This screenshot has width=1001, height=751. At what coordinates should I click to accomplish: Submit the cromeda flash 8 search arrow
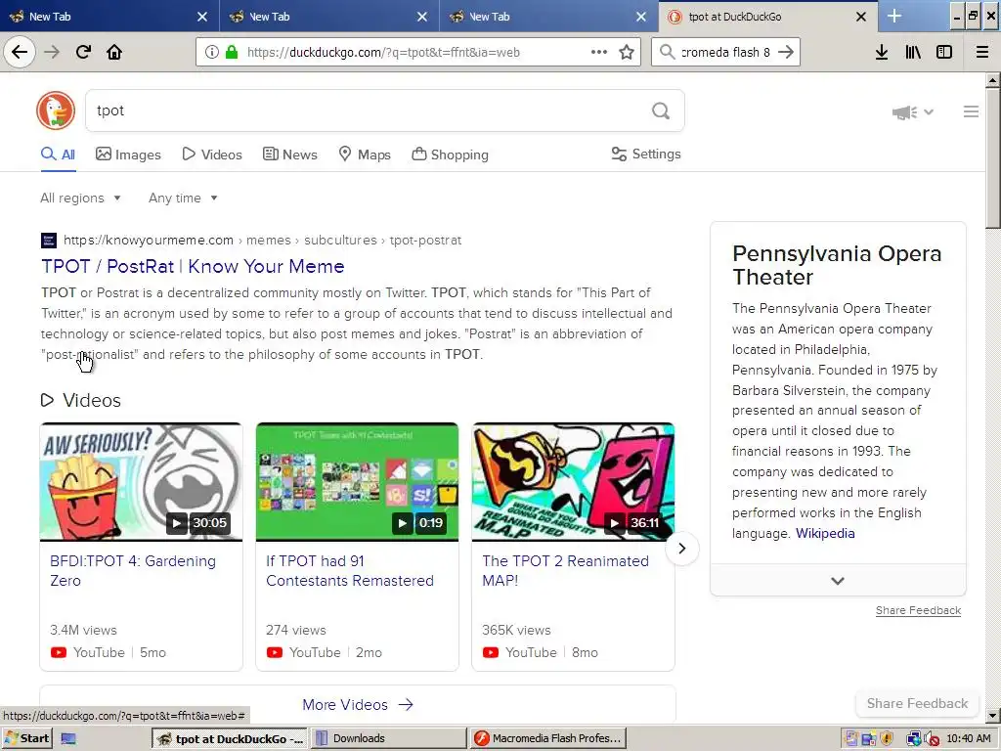click(x=786, y=52)
